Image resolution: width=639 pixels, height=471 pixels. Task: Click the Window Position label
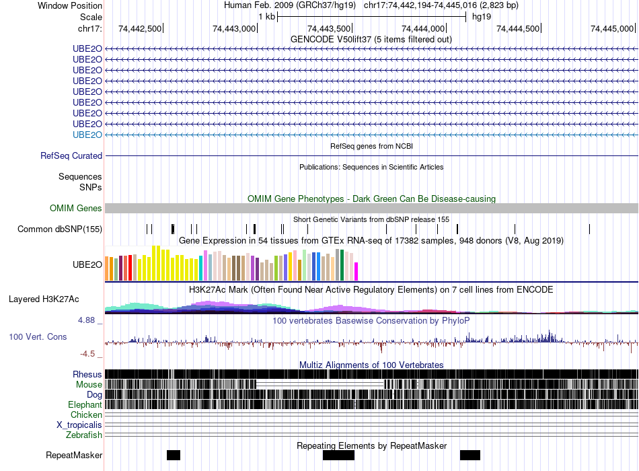70,5
